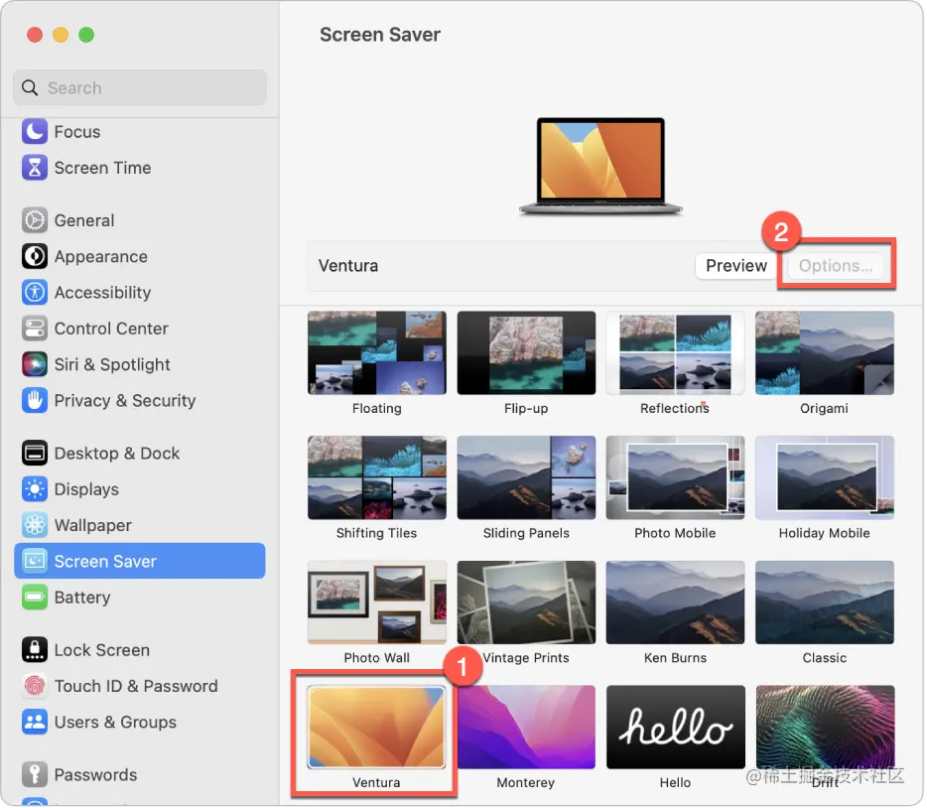Select the General label in sidebar
The width and height of the screenshot is (927, 808).
tap(84, 220)
